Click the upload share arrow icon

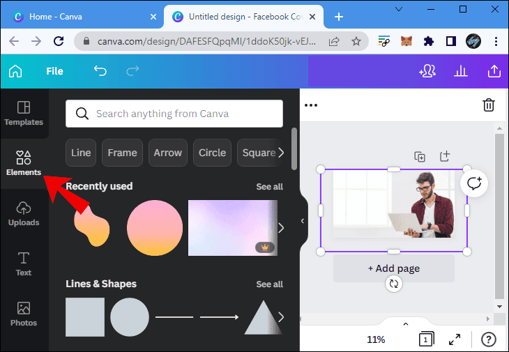(x=494, y=70)
